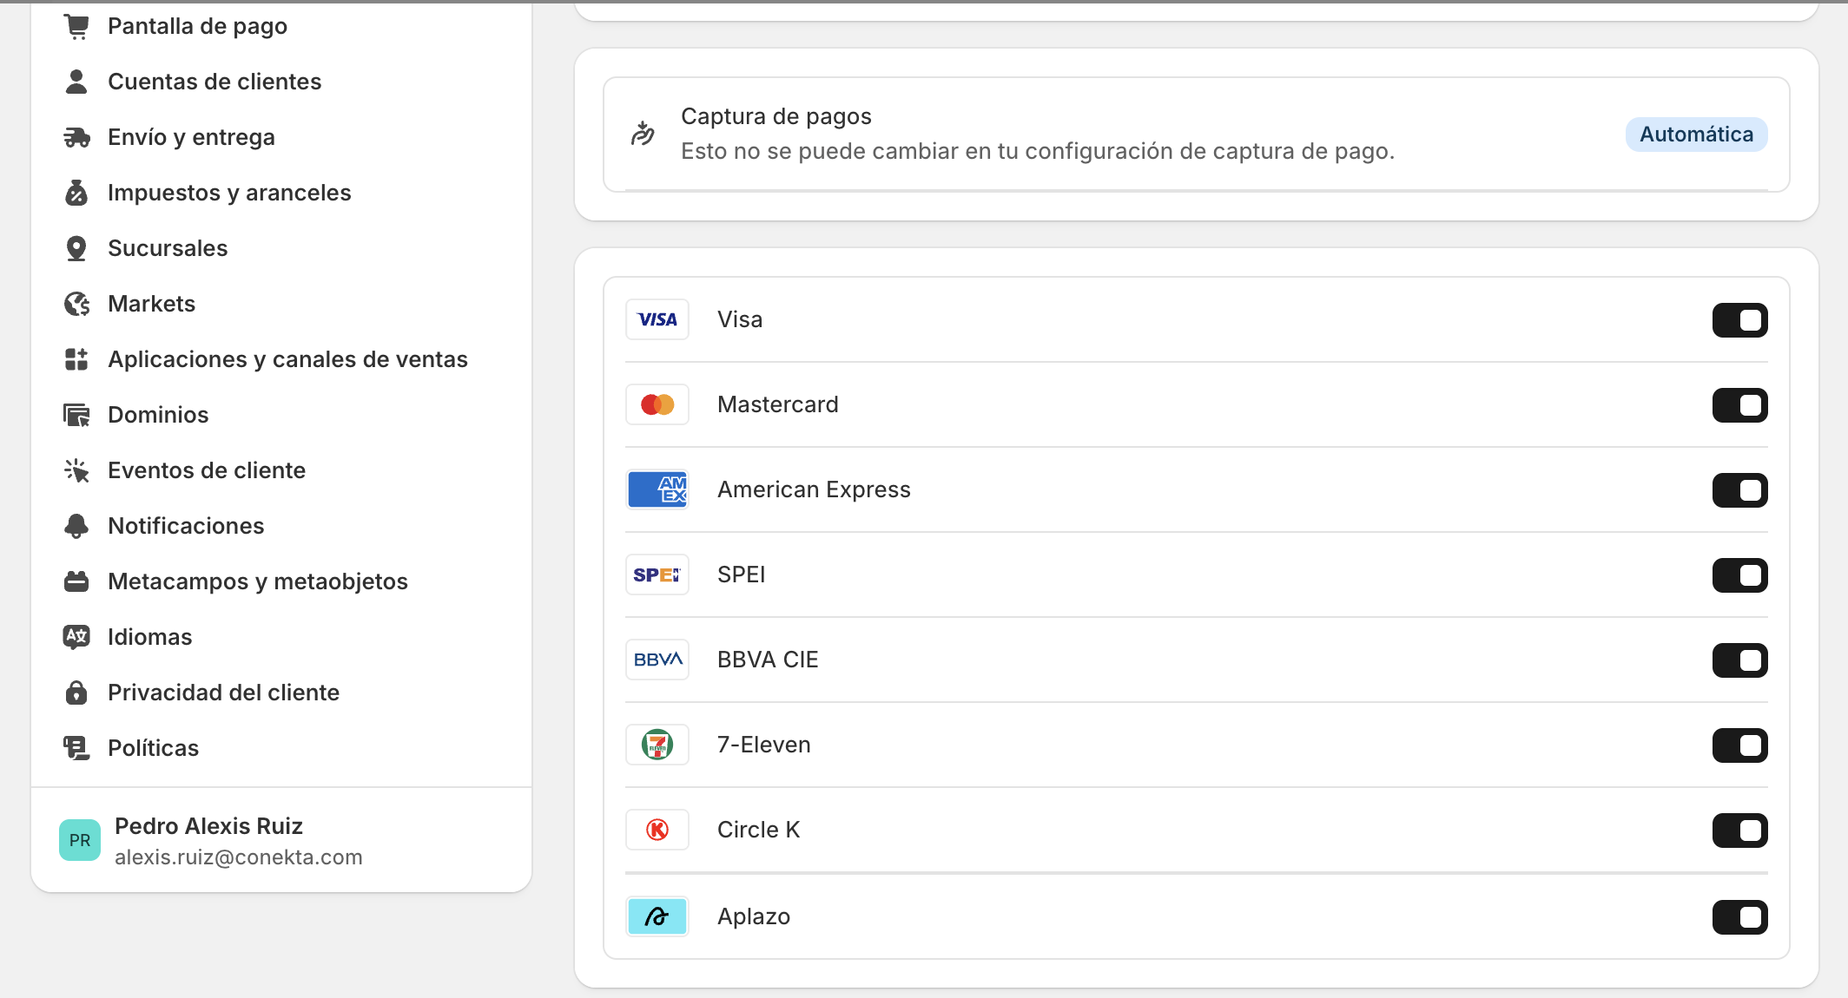This screenshot has height=998, width=1848.
Task: Switch off the Aplazo toggle
Action: coord(1739,917)
